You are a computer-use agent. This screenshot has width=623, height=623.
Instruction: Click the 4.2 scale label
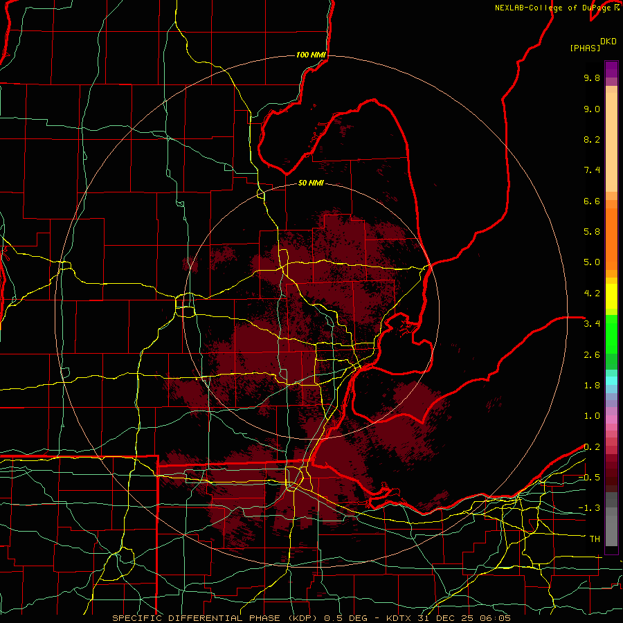pos(592,294)
